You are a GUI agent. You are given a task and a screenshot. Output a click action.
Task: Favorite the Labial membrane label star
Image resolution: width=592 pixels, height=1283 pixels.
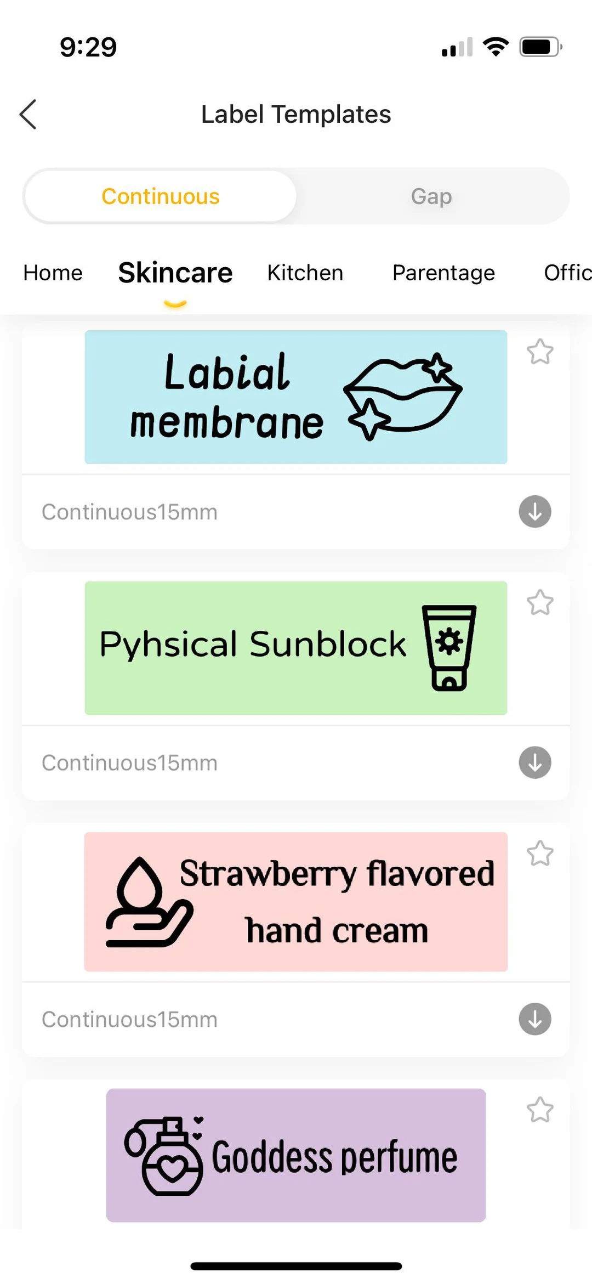[540, 352]
